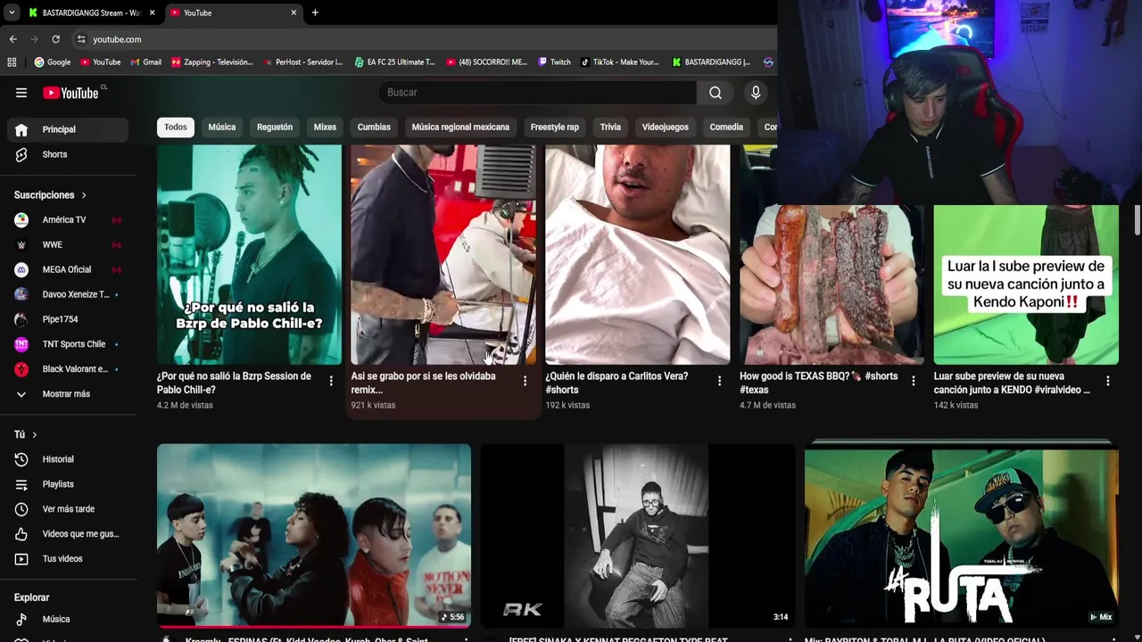Open América TV subscription channel

tap(68, 219)
